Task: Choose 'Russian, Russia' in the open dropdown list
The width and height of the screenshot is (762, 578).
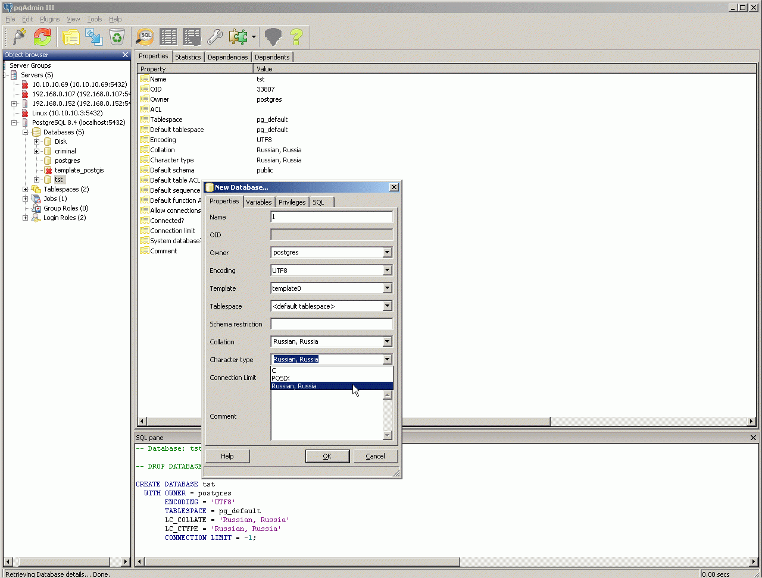Action: 332,386
